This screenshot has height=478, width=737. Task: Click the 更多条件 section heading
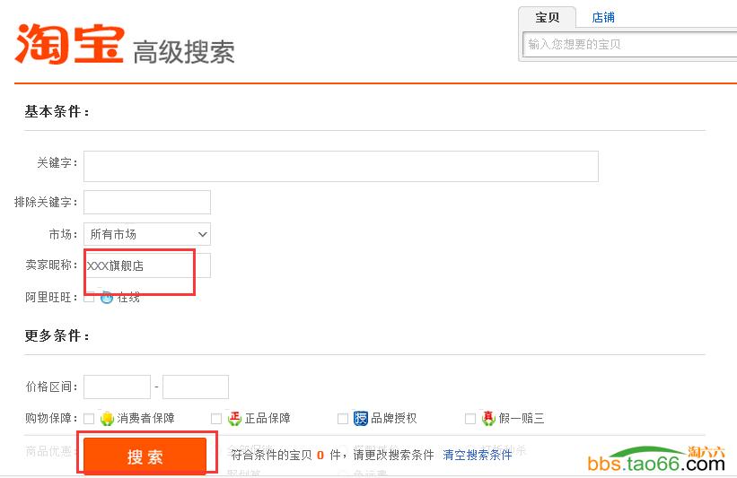pos(57,335)
